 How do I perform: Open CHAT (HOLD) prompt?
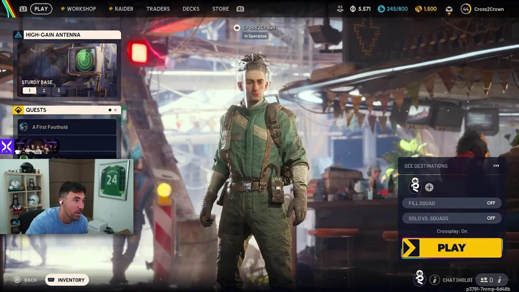tap(458, 280)
